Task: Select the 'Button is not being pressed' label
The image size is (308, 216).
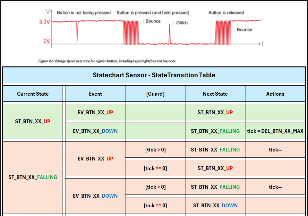Action: [84, 13]
